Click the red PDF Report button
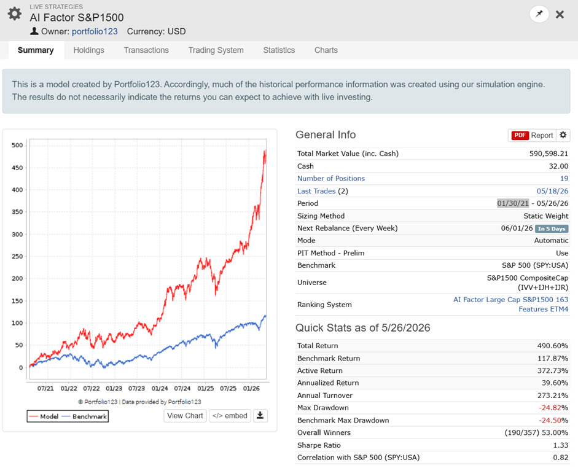578x468 pixels. [x=532, y=135]
